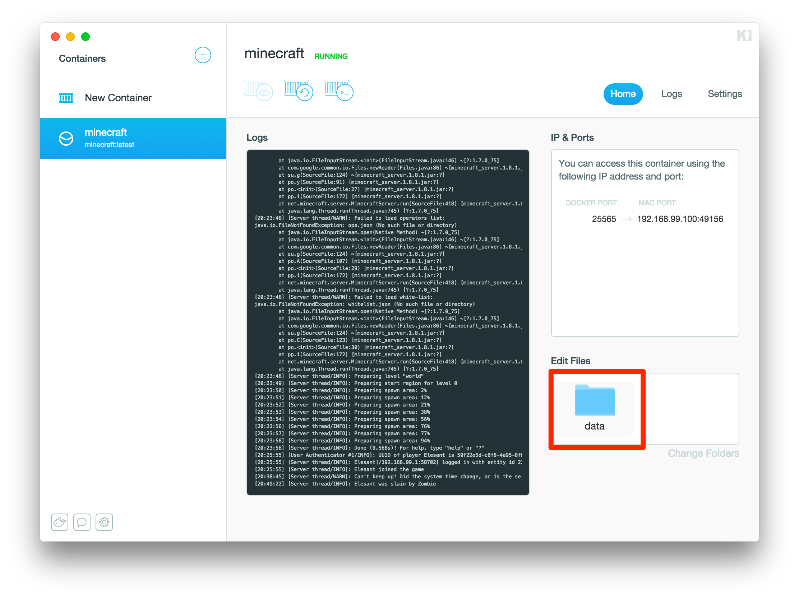This screenshot has height=599, width=799.
Task: Switch to the Logs tab
Action: (x=671, y=94)
